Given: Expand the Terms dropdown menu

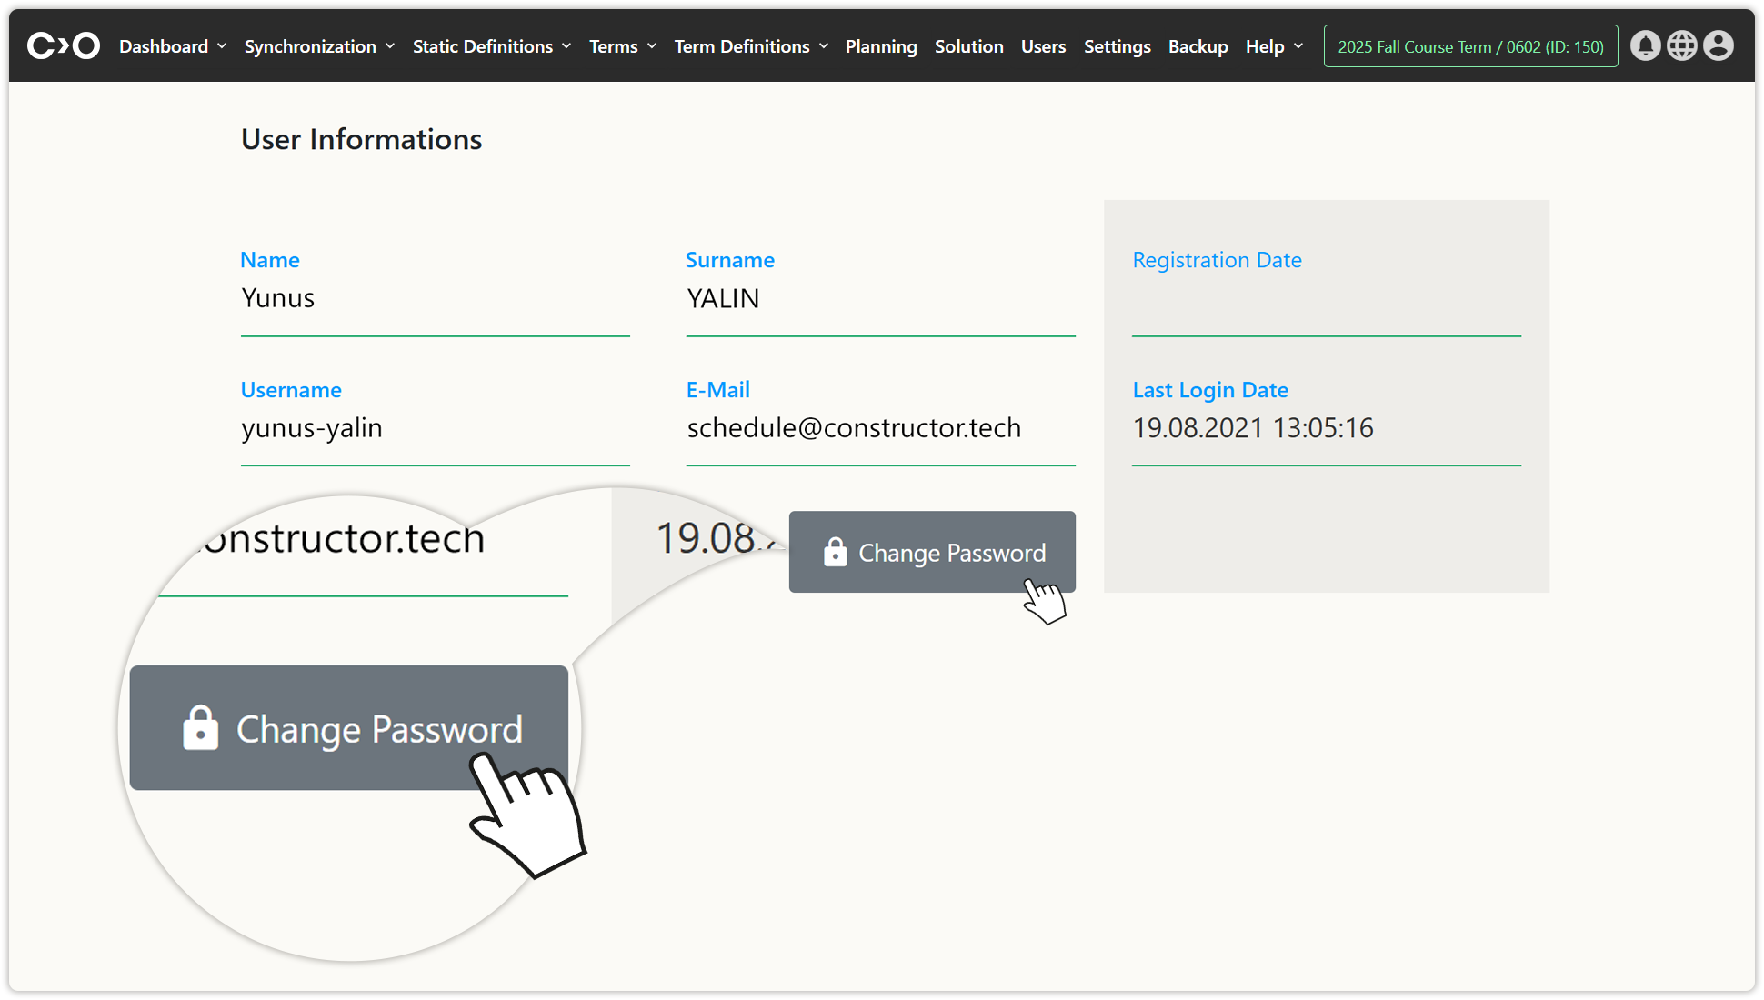Looking at the screenshot, I should pyautogui.click(x=622, y=46).
